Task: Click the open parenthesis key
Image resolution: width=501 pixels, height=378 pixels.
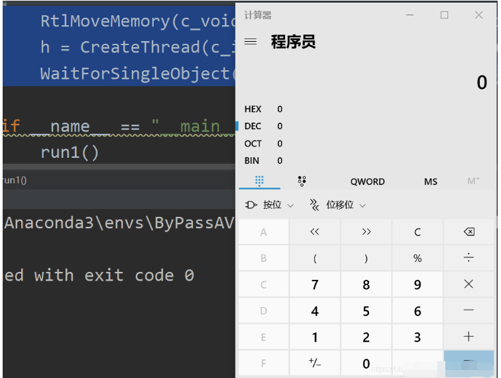Action: click(315, 258)
